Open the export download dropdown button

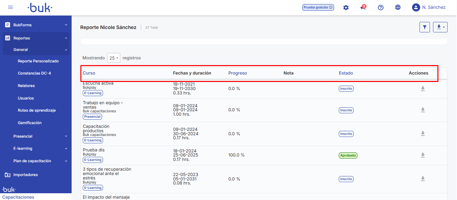point(440,27)
